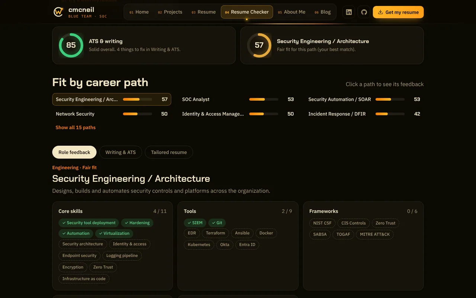Select the SOC Analyst career path
Image resolution: width=476 pixels, height=298 pixels.
238,99
